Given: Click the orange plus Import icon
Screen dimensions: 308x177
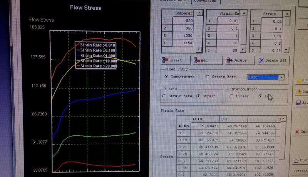Looking at the screenshot, I should coord(299,92).
